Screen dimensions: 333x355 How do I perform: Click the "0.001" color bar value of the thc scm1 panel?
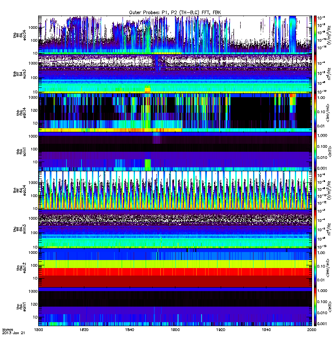pyautogui.click(x=322, y=324)
